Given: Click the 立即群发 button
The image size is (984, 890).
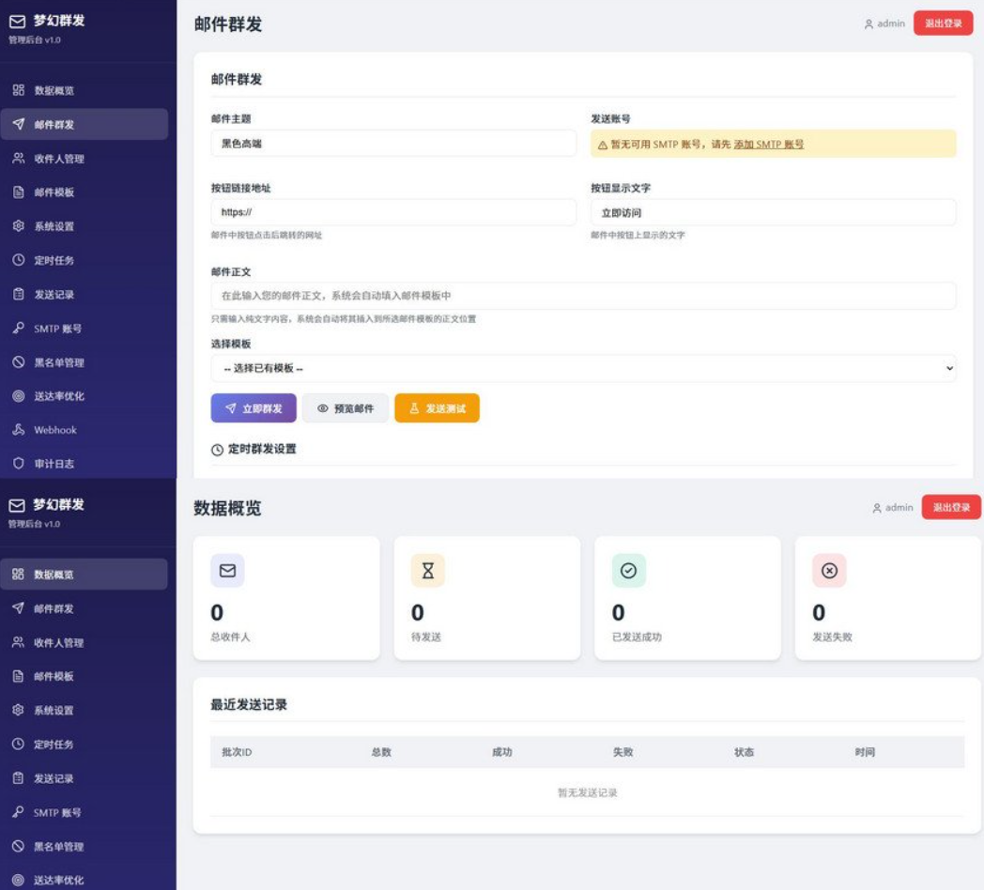Looking at the screenshot, I should (x=254, y=408).
